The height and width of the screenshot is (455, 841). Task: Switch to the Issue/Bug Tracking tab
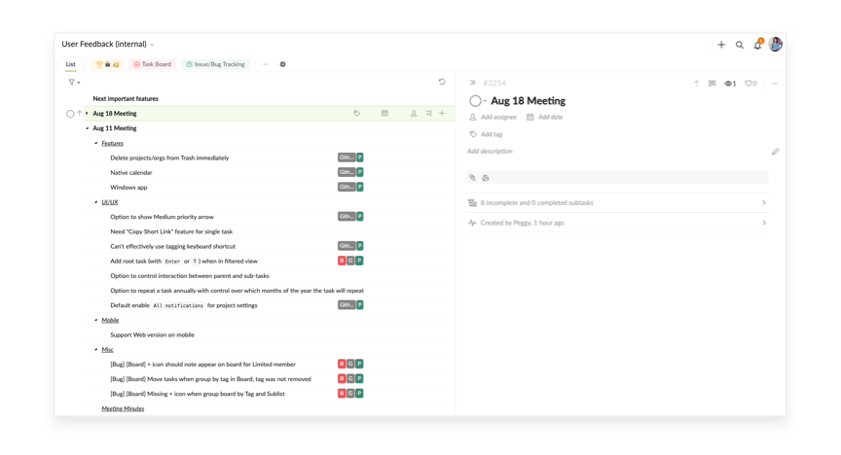[216, 64]
